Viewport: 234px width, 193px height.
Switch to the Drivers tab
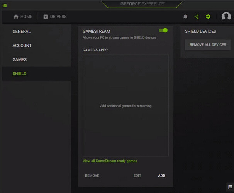pyautogui.click(x=55, y=17)
